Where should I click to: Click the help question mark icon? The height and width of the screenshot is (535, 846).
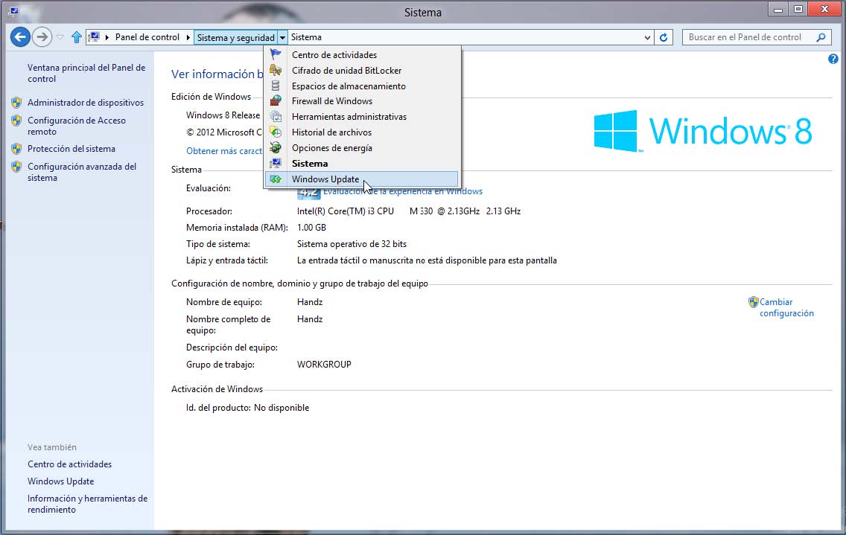[x=833, y=59]
